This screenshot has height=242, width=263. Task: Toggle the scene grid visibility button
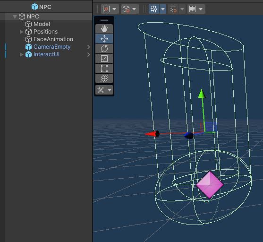pyautogui.click(x=154, y=9)
